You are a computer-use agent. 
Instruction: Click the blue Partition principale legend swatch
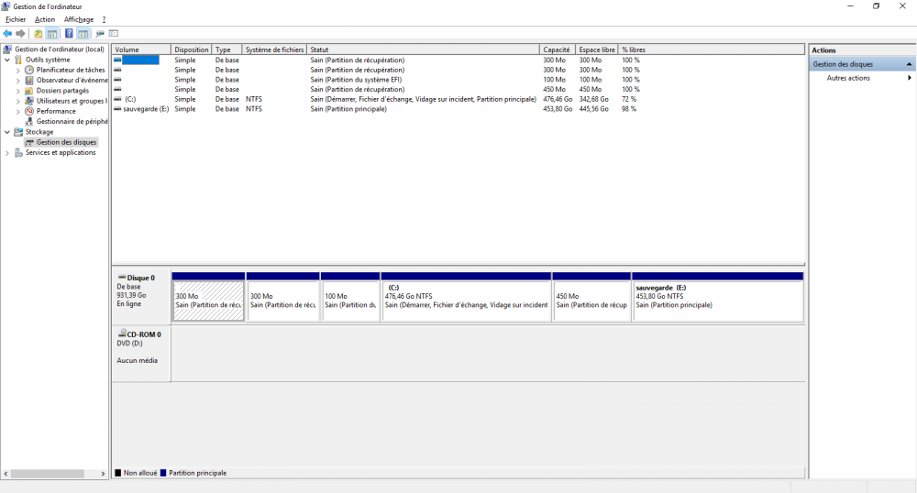coord(163,473)
